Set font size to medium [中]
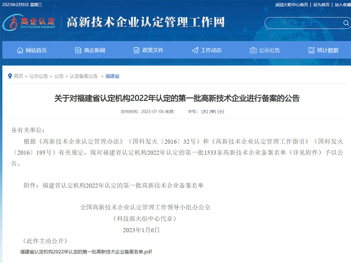The image size is (351, 263). (x=212, y=112)
